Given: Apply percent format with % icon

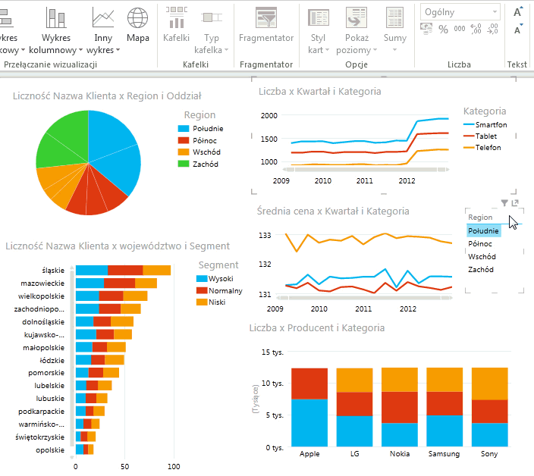Looking at the screenshot, I should pyautogui.click(x=443, y=30).
